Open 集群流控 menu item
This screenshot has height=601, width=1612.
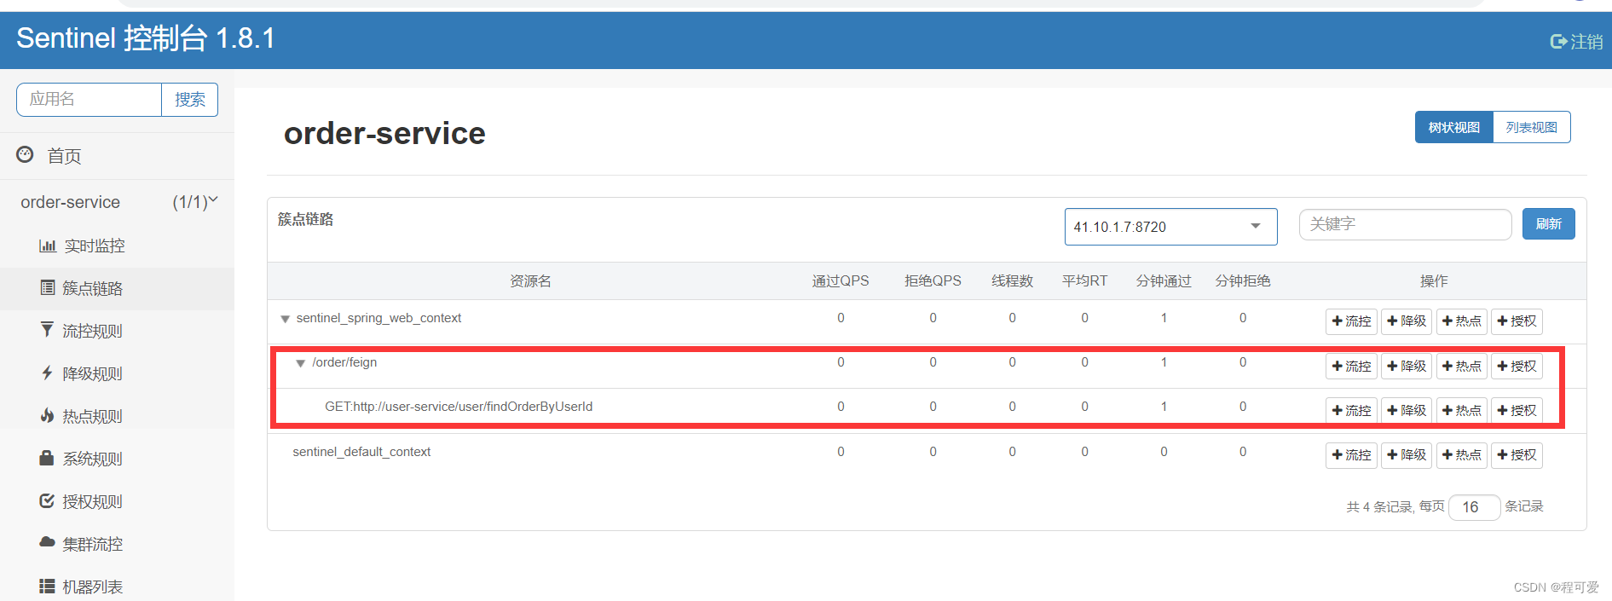(118, 544)
